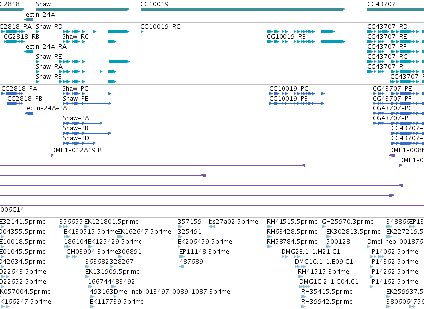Click the CG10019 gene span bar

click(243, 9)
